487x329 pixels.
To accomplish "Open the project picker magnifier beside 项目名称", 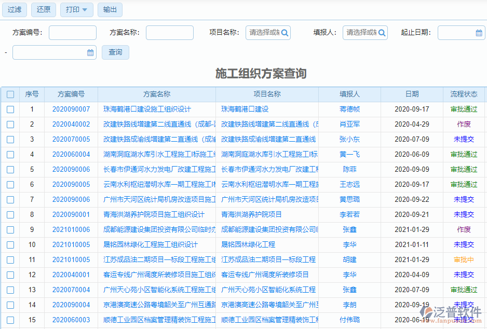I will point(283,32).
